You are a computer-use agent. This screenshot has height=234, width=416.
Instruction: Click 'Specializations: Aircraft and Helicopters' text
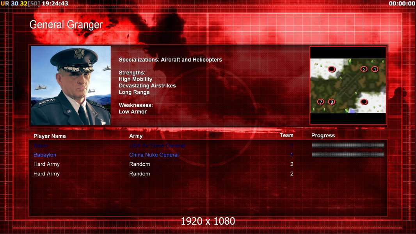pyautogui.click(x=170, y=60)
